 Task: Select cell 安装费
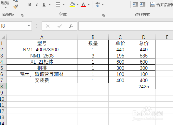[42, 80]
